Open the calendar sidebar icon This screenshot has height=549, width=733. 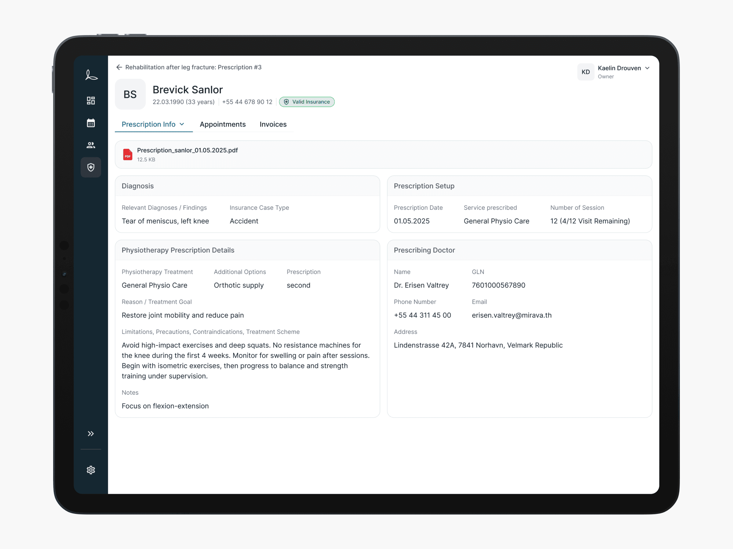pyautogui.click(x=91, y=123)
